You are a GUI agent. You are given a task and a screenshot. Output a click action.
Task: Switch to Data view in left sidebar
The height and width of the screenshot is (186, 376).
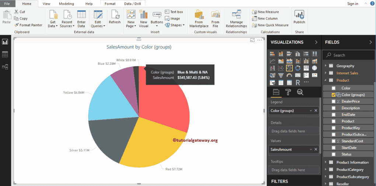pyautogui.click(x=5, y=55)
